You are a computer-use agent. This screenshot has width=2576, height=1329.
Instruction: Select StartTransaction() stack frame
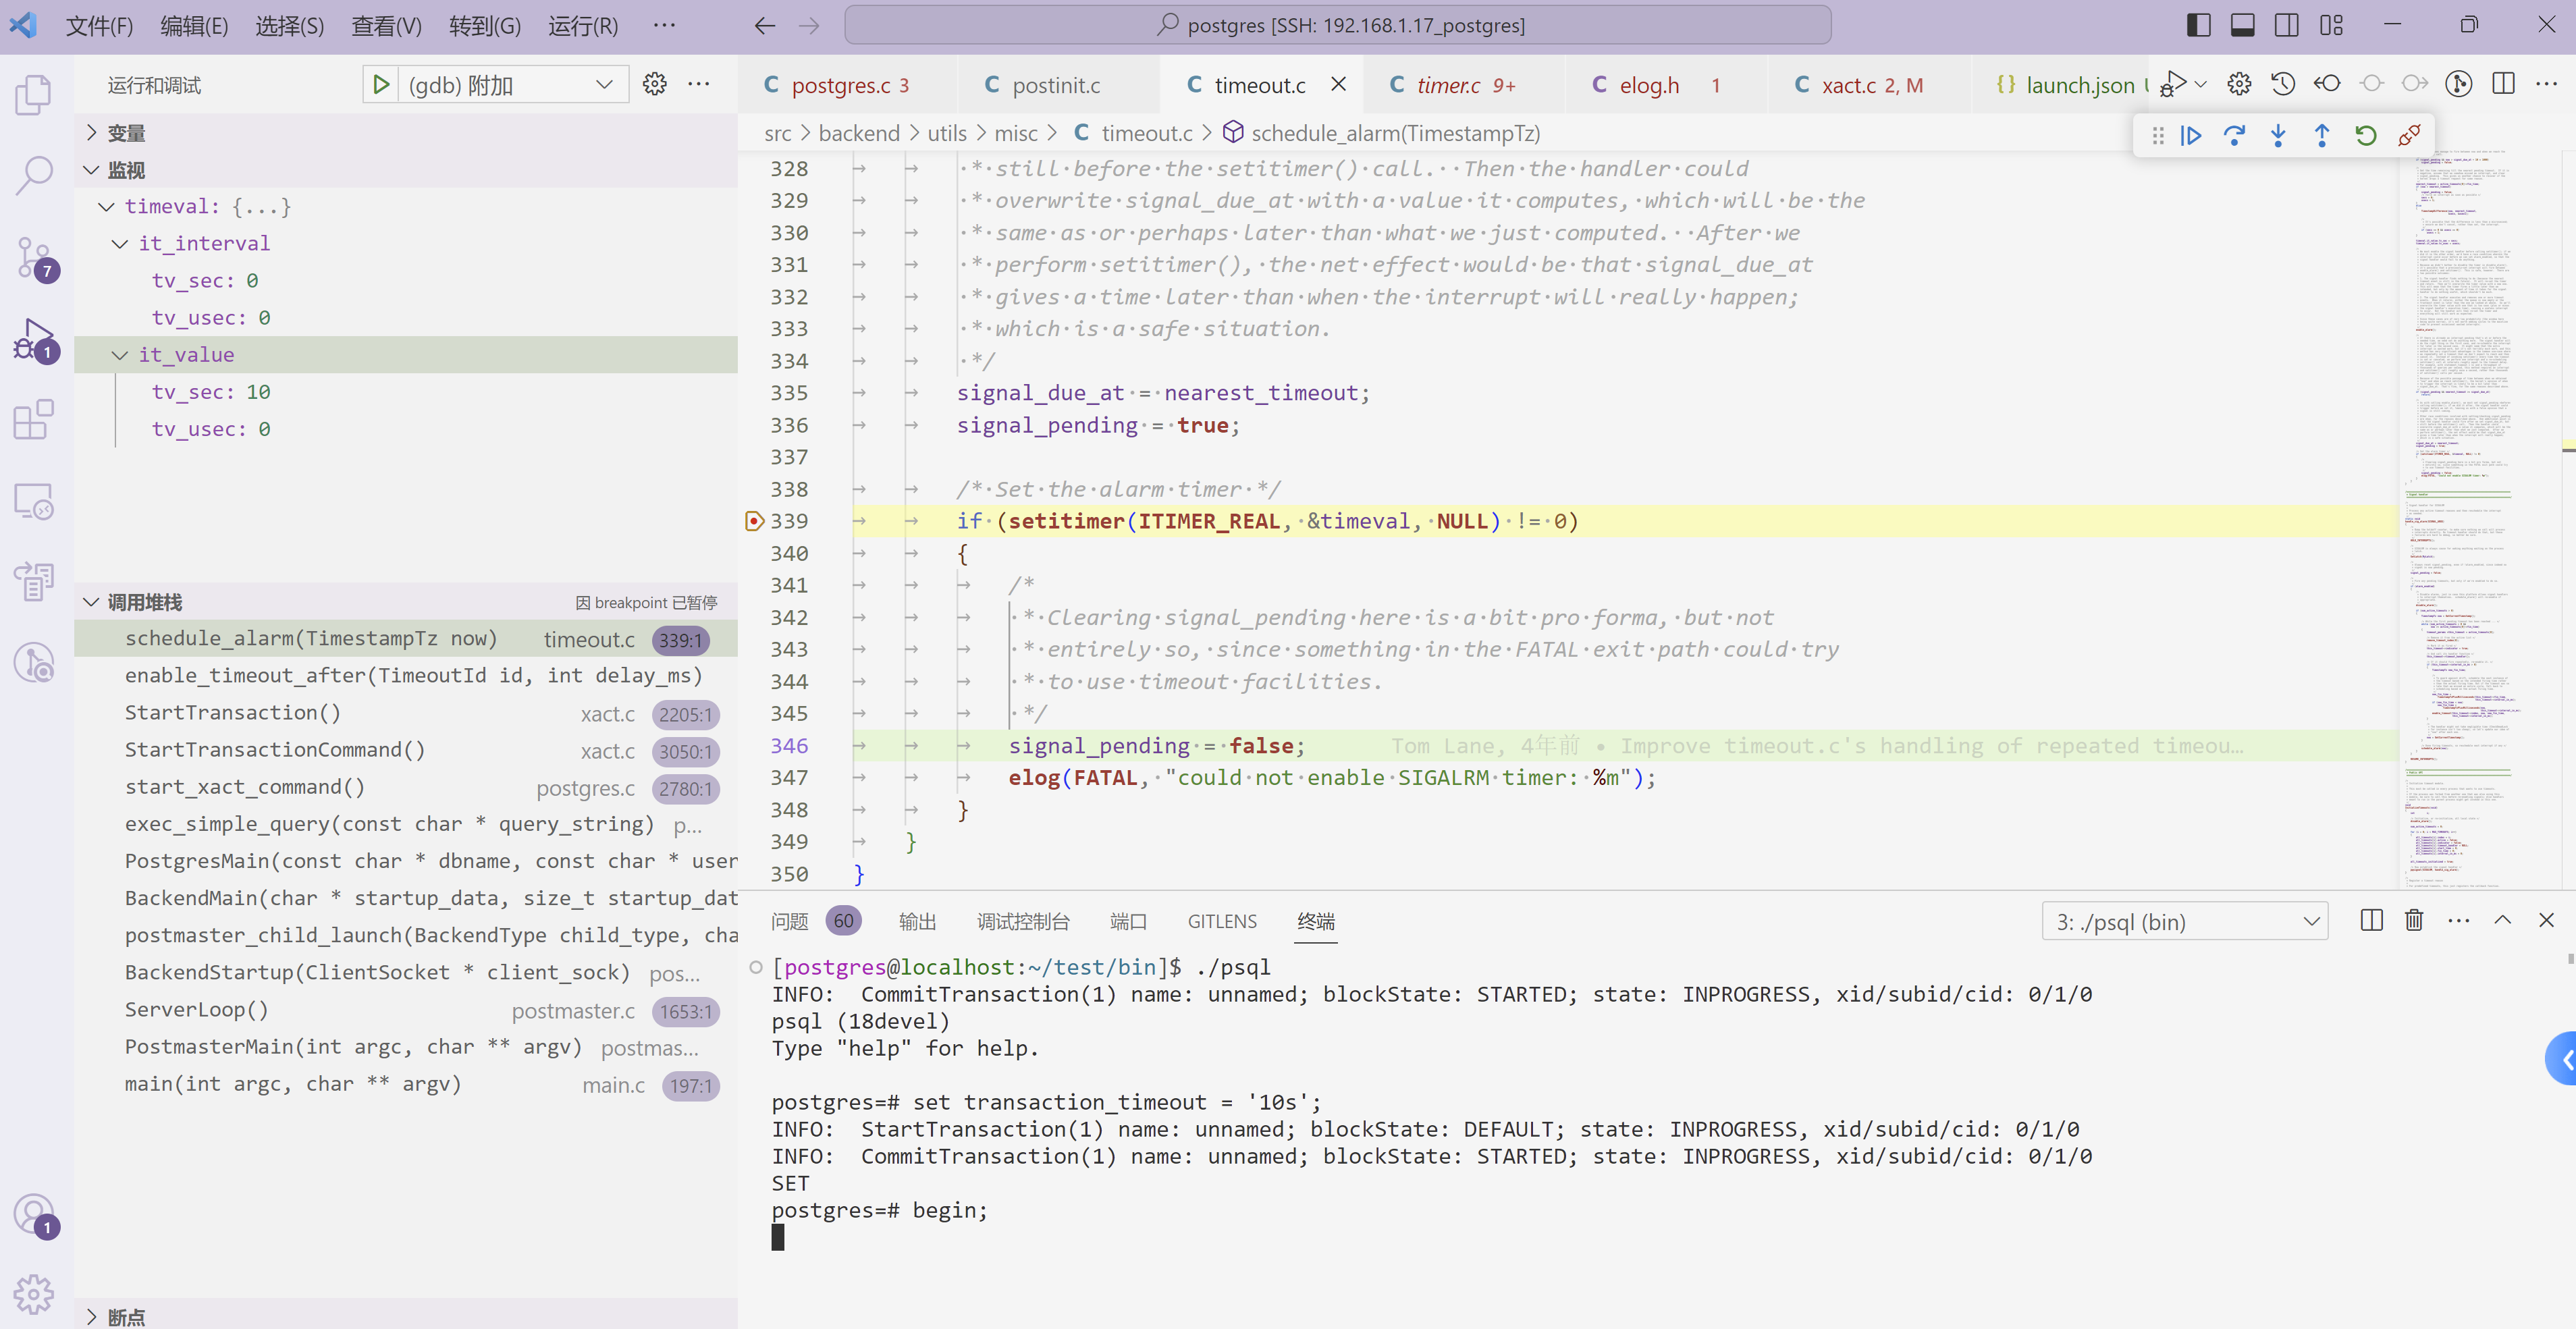coord(233,713)
